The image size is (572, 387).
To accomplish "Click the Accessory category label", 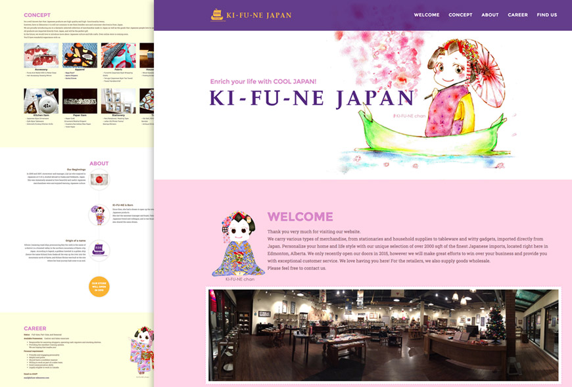I will click(41, 70).
